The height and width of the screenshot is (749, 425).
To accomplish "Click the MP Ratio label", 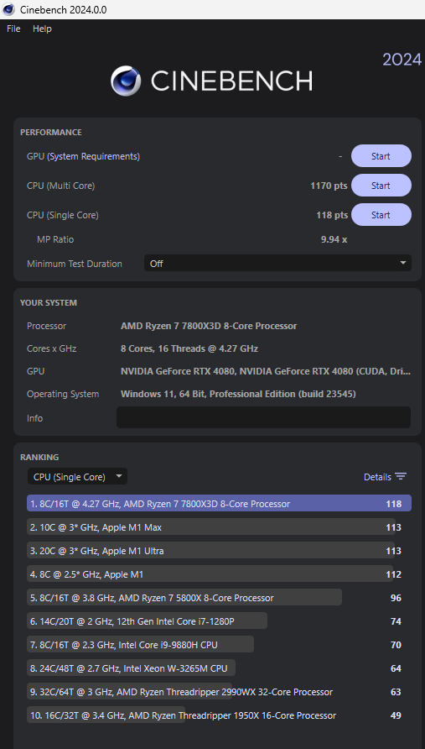I will coord(55,239).
